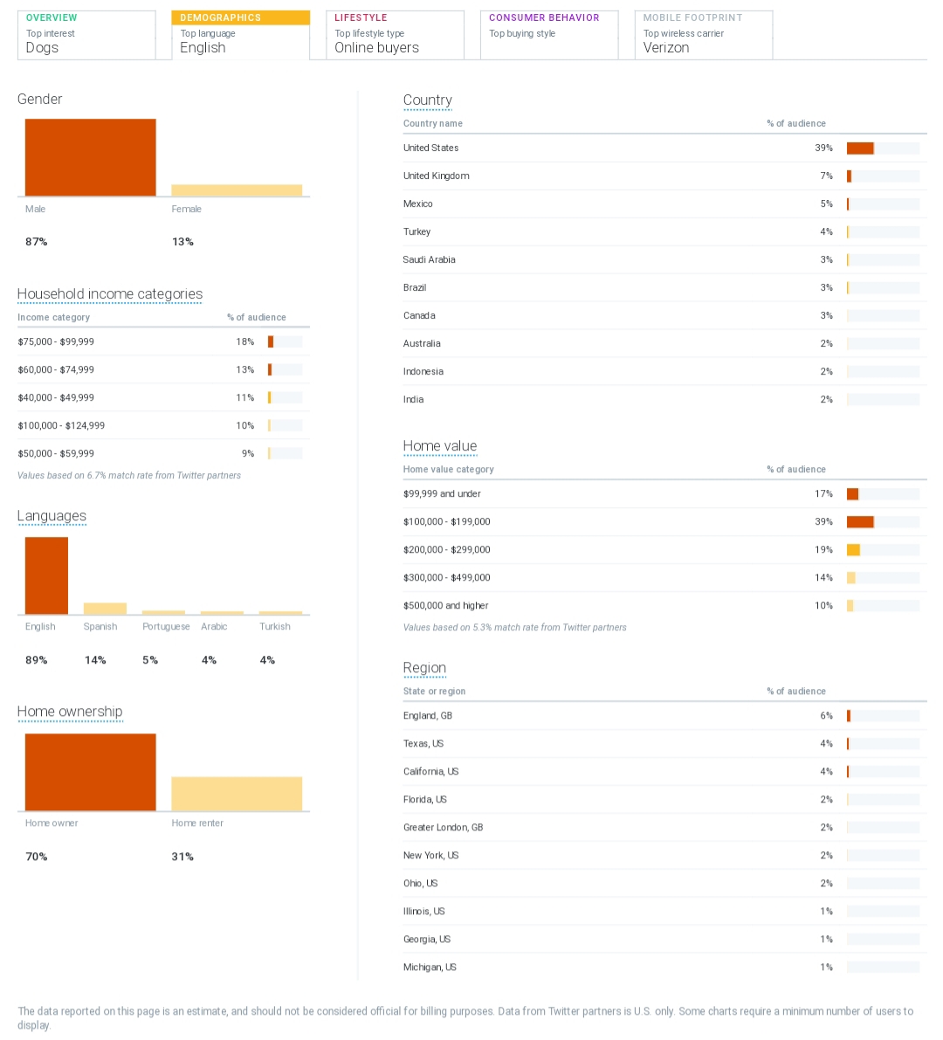
Task: Click the $100,000 - $124,999 income row
Action: point(164,425)
